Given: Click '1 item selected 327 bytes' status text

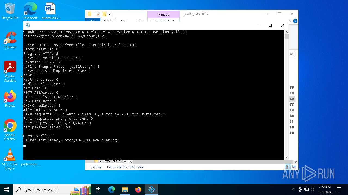Looking at the screenshot, I should [x=125, y=167].
